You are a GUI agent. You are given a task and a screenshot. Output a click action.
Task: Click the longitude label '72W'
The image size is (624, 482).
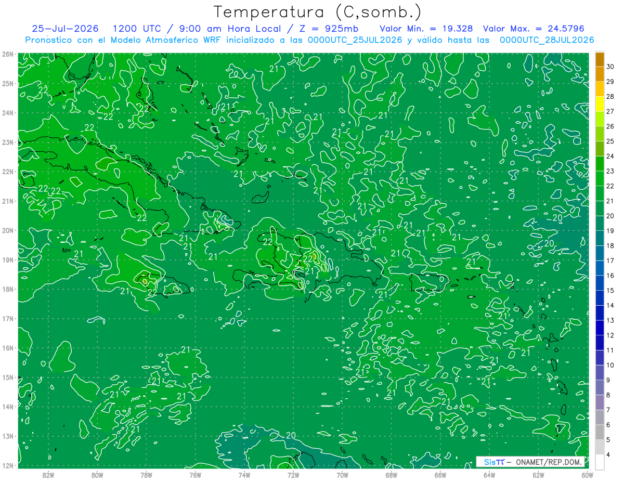293,474
